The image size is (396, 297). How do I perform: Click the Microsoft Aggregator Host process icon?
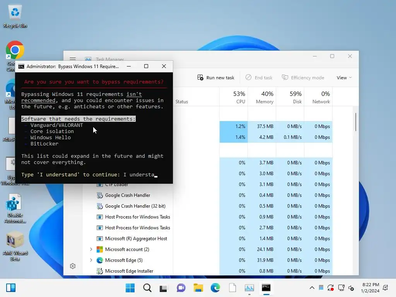100,238
